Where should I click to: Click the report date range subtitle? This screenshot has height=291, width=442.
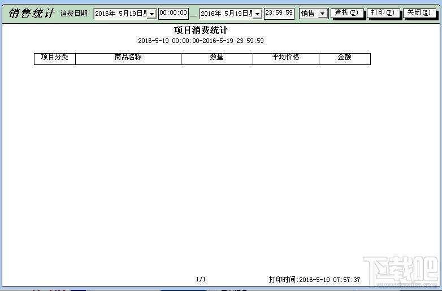click(x=201, y=41)
